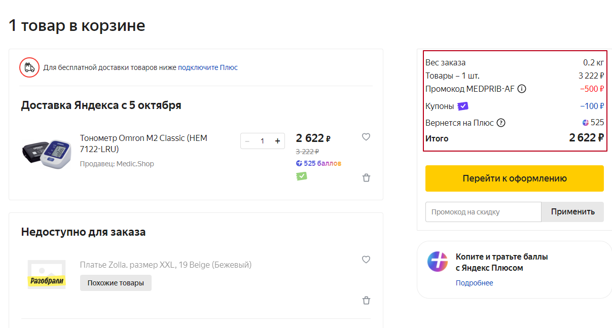
Task: Click the green coupon tag under price
Action: [302, 176]
